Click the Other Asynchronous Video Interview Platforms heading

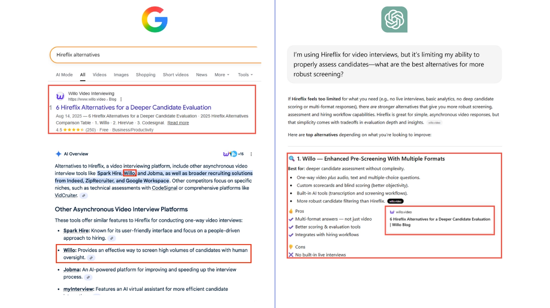click(121, 209)
